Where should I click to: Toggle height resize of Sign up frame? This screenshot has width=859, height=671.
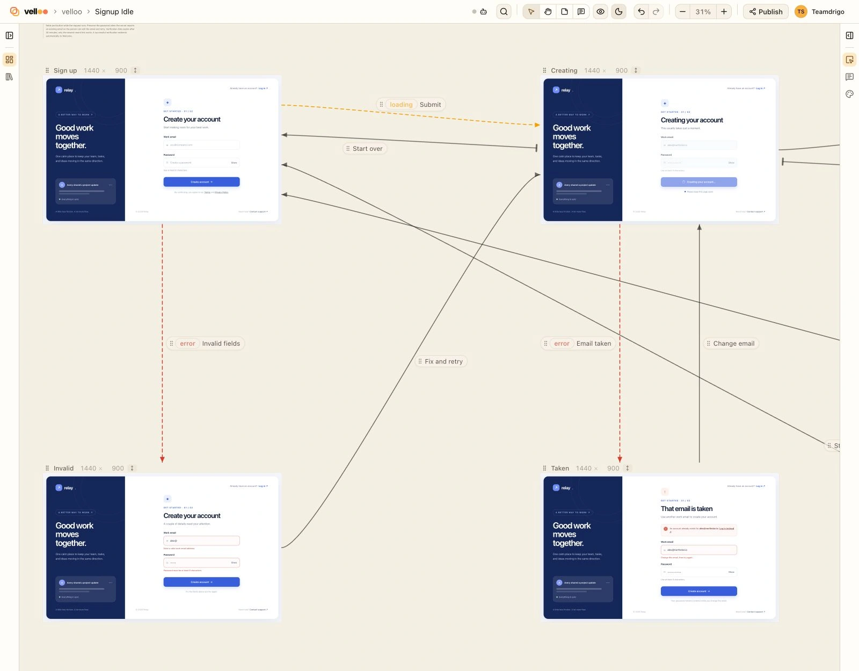135,70
